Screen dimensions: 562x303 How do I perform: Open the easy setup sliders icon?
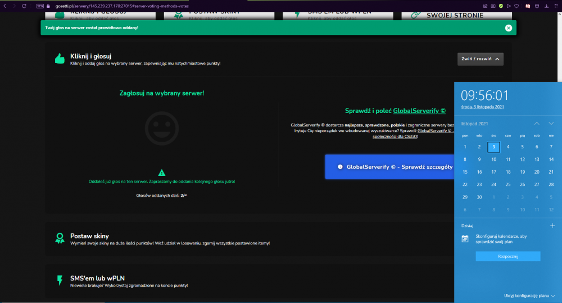point(556,6)
